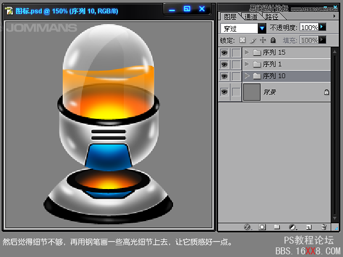Viewport: 343px width, 257px height.
Task: Select the 背景 layer thumbnail
Action: coord(252,92)
